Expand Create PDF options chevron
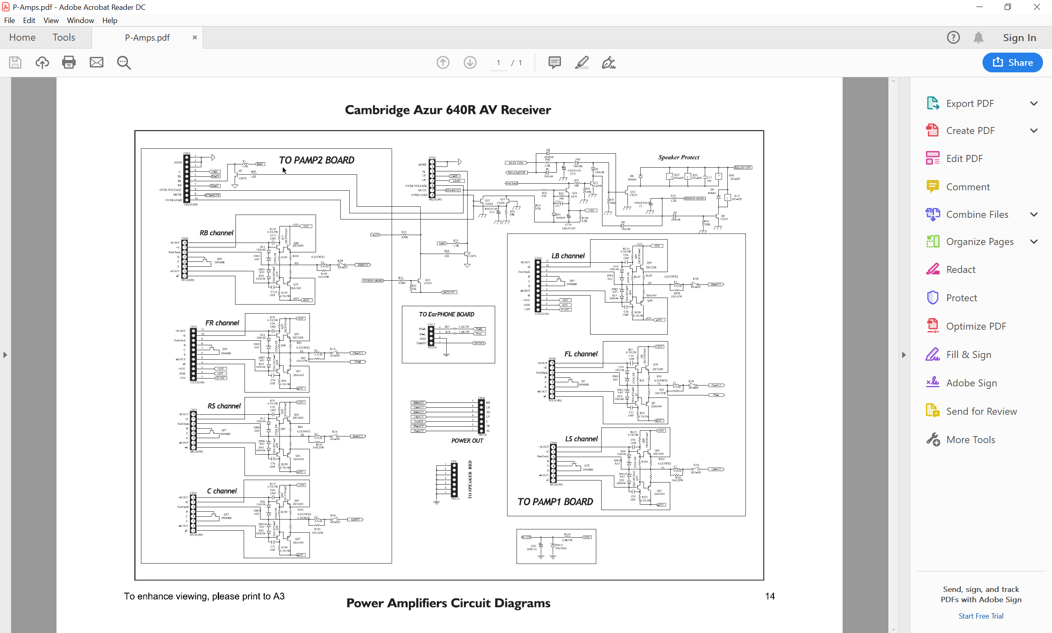 point(1034,131)
